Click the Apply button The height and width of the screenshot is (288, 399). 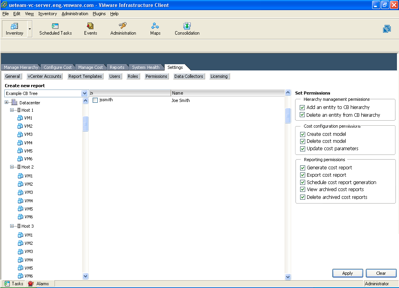click(348, 273)
